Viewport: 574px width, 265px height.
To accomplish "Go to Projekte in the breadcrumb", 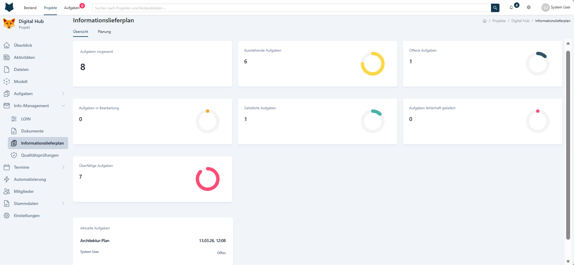I will click(499, 21).
